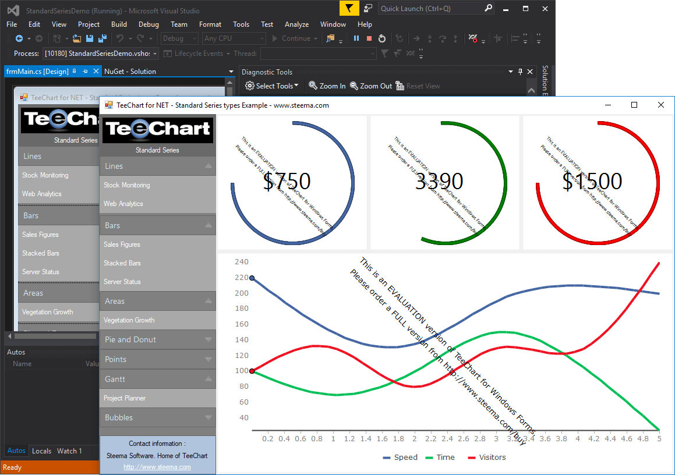Click the Open File folder icon
Screen dimensions: 675x475
pyautogui.click(x=77, y=38)
